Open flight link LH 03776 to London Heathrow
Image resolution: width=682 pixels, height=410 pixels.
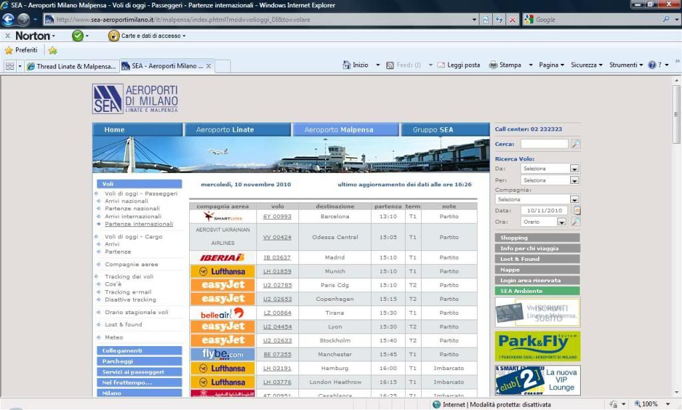(277, 382)
